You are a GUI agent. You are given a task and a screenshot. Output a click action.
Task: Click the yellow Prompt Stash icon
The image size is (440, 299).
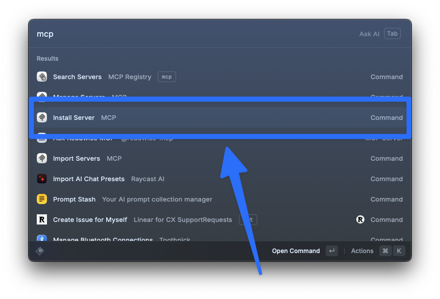42,199
